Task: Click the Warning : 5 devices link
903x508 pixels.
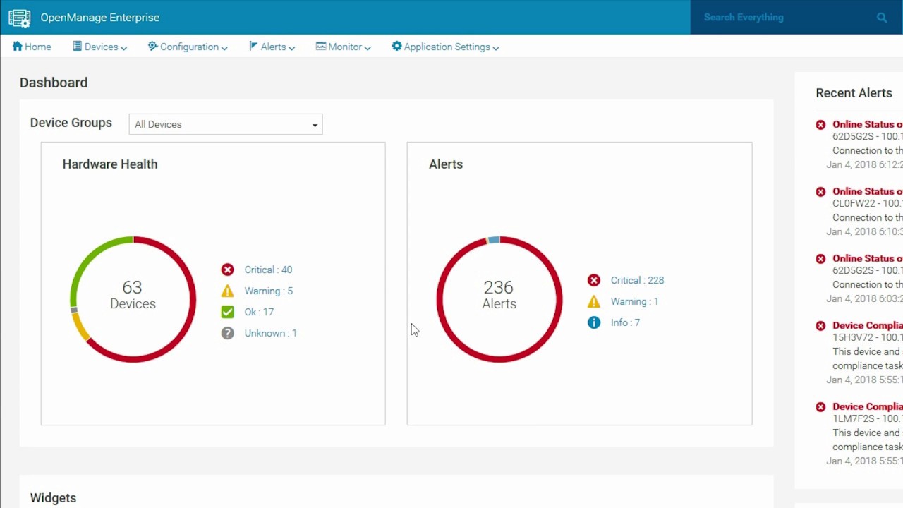Action: (x=268, y=291)
